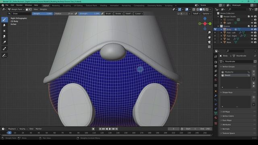Open the Cursor settings dropdown
Image resolution: width=258 pixels, height=145 pixels.
(139, 14)
